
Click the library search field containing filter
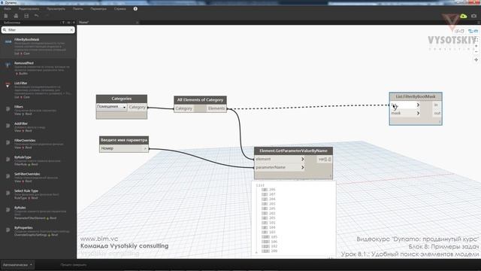[38, 30]
